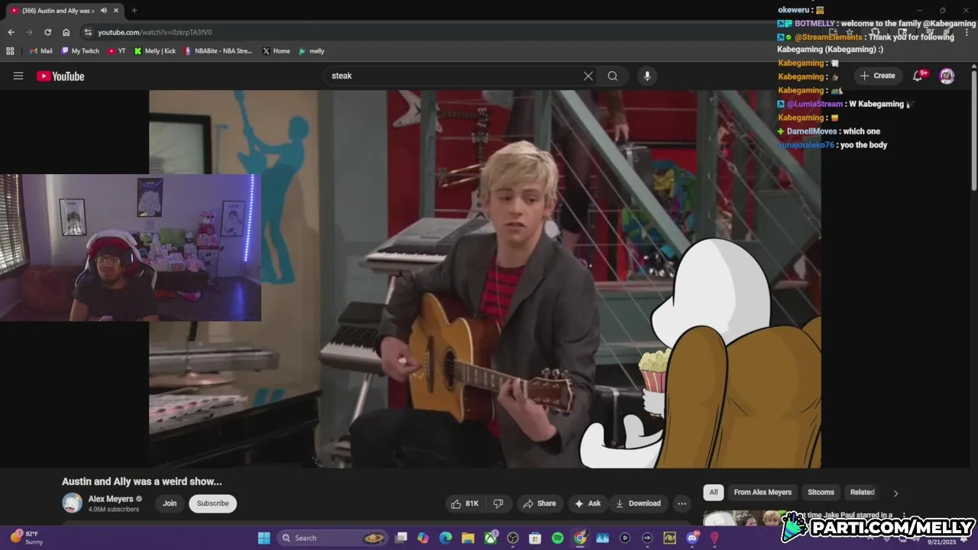
Task: Click the Download button
Action: click(x=639, y=503)
